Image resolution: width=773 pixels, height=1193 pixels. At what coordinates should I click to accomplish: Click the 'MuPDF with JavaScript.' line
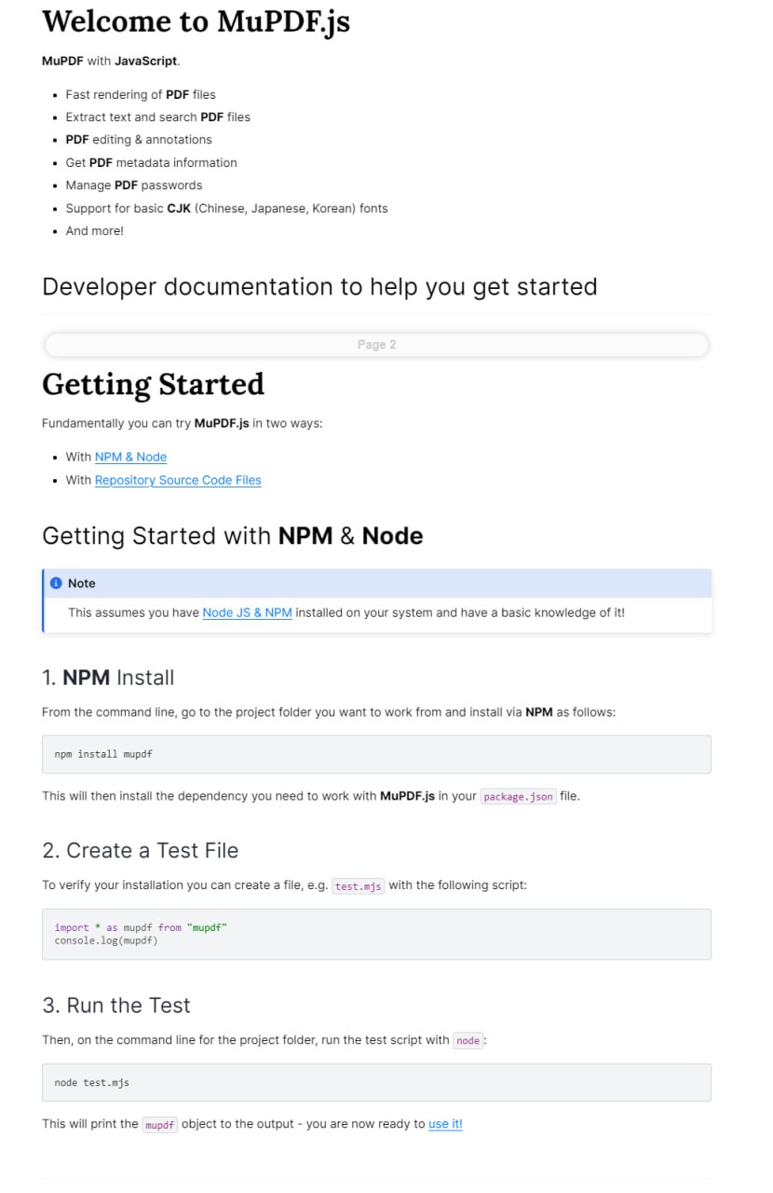112,62
